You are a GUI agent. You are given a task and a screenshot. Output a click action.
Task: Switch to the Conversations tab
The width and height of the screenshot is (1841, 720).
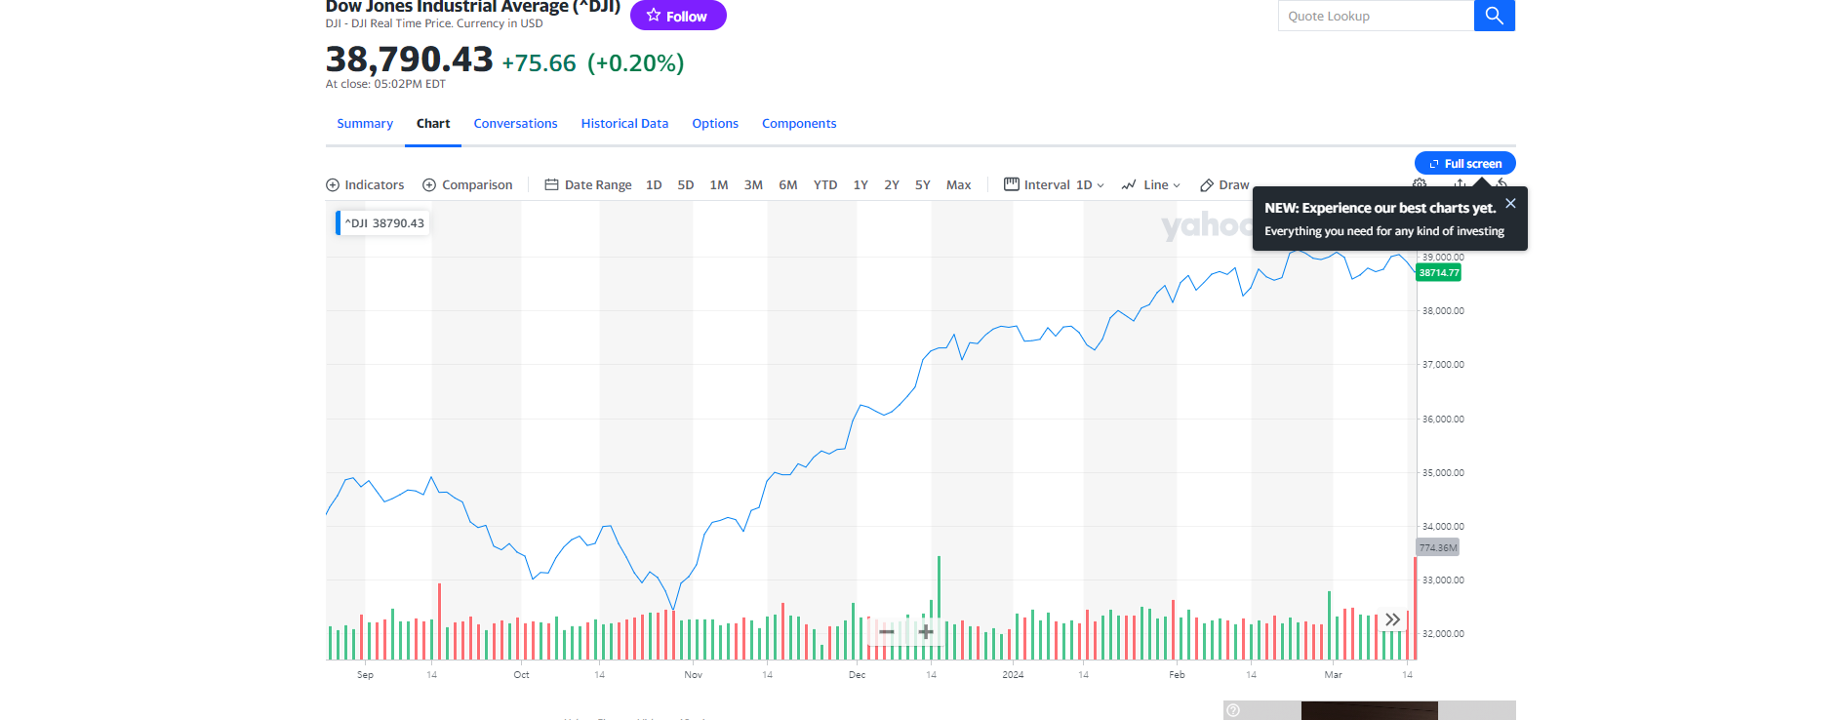(515, 124)
